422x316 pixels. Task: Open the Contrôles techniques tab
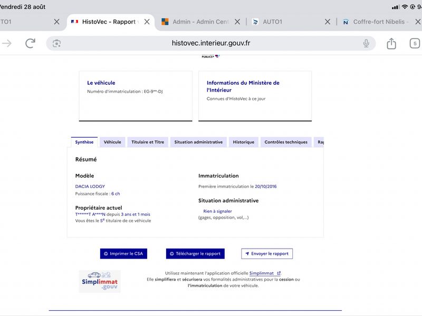pyautogui.click(x=286, y=142)
